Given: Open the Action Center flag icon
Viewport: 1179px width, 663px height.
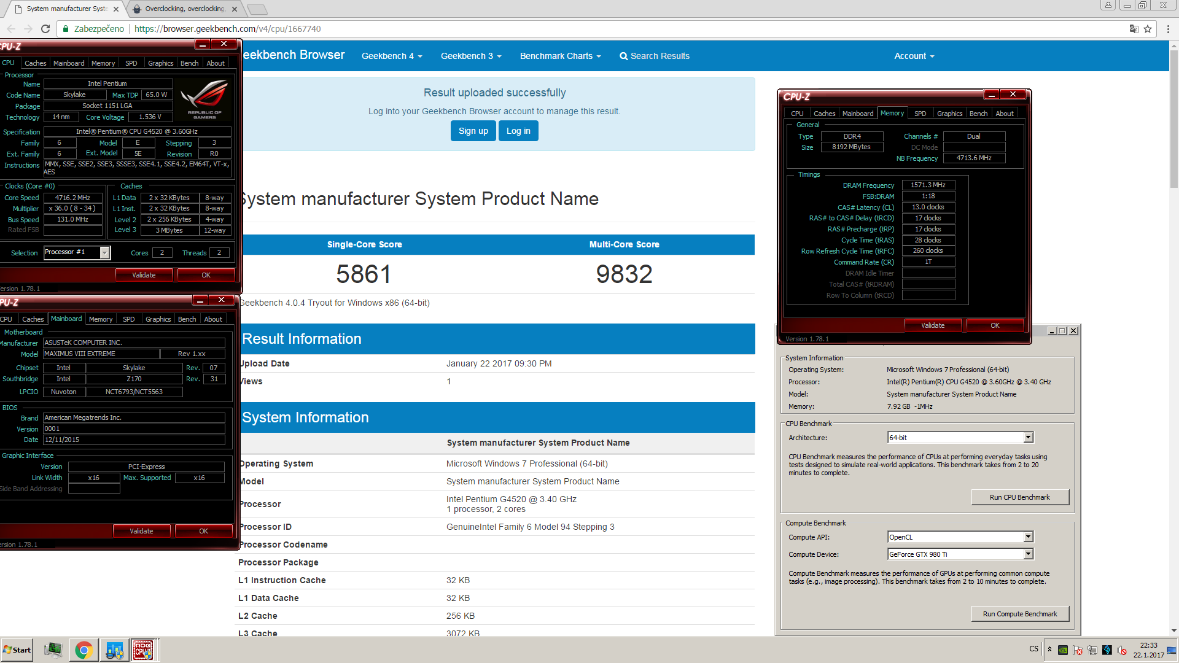Looking at the screenshot, I should 1078,650.
